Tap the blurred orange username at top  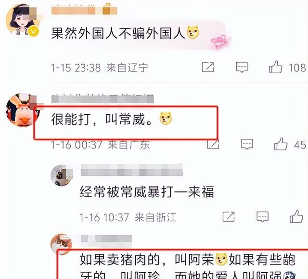pos(84,10)
